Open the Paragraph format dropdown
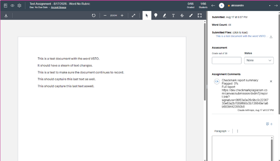The width and height of the screenshot is (280, 161). [x=222, y=131]
